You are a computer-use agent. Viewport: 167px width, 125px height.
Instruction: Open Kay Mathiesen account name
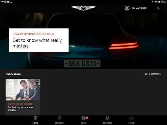(x=139, y=8)
